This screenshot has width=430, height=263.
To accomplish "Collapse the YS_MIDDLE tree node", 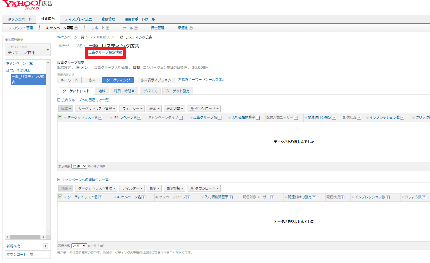I will point(7,70).
